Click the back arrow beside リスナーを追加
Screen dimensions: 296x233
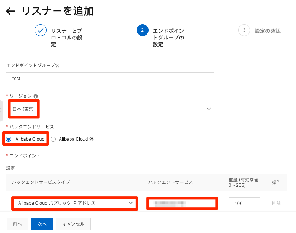pyautogui.click(x=10, y=11)
